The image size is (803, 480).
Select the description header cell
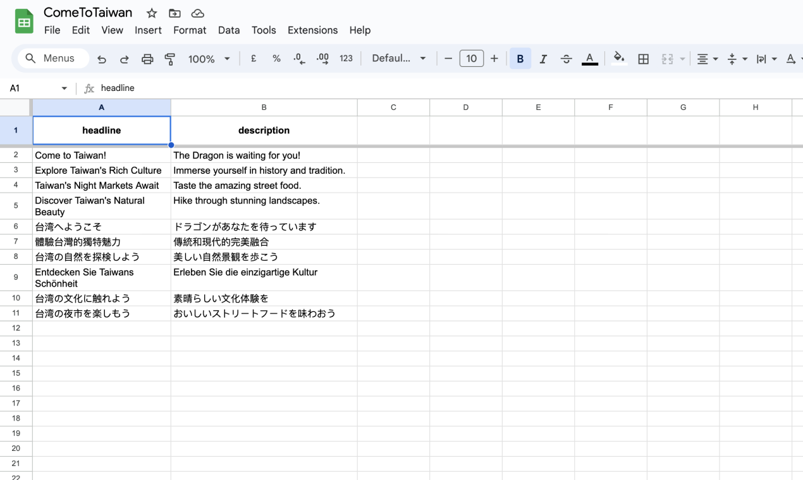pos(264,131)
